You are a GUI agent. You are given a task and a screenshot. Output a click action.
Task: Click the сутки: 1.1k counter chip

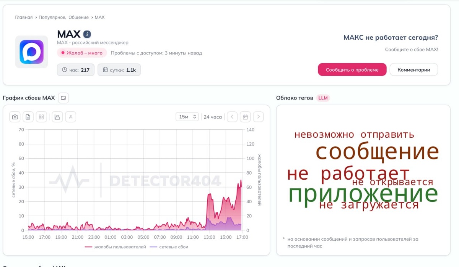click(x=119, y=70)
